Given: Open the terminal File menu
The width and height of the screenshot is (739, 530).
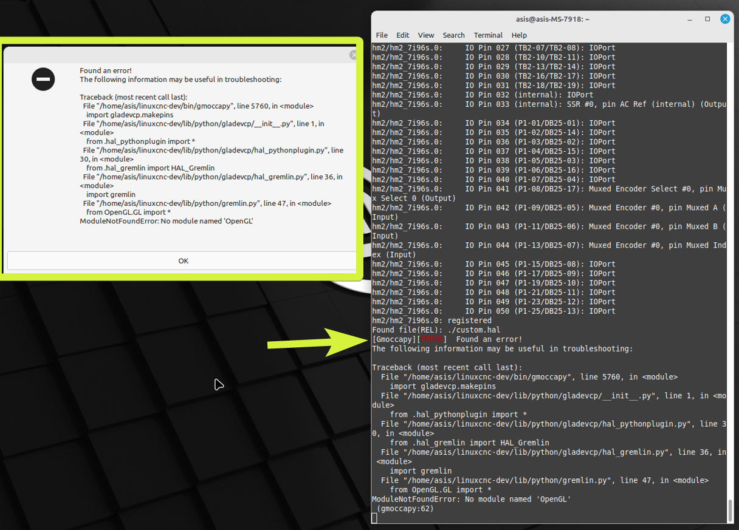Looking at the screenshot, I should pos(382,35).
